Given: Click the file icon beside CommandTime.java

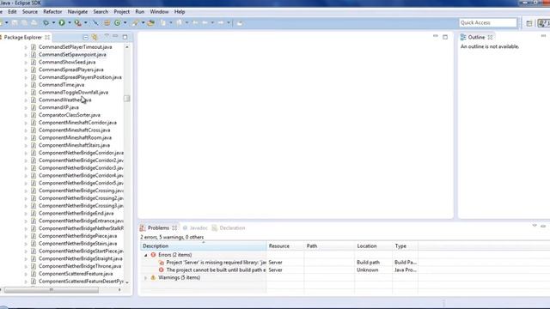Looking at the screenshot, I should click(34, 85).
